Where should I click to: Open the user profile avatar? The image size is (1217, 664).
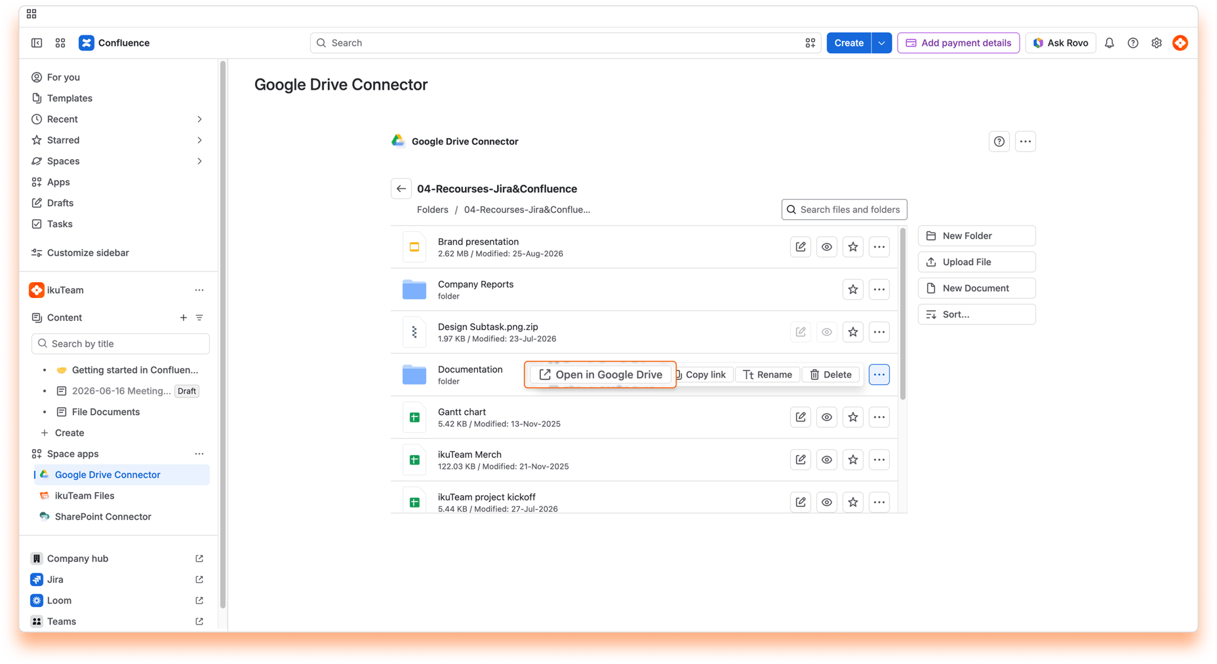pyautogui.click(x=1180, y=43)
